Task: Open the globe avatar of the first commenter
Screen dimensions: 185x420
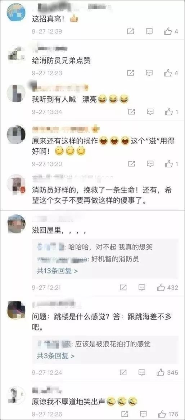Action: coord(16,11)
